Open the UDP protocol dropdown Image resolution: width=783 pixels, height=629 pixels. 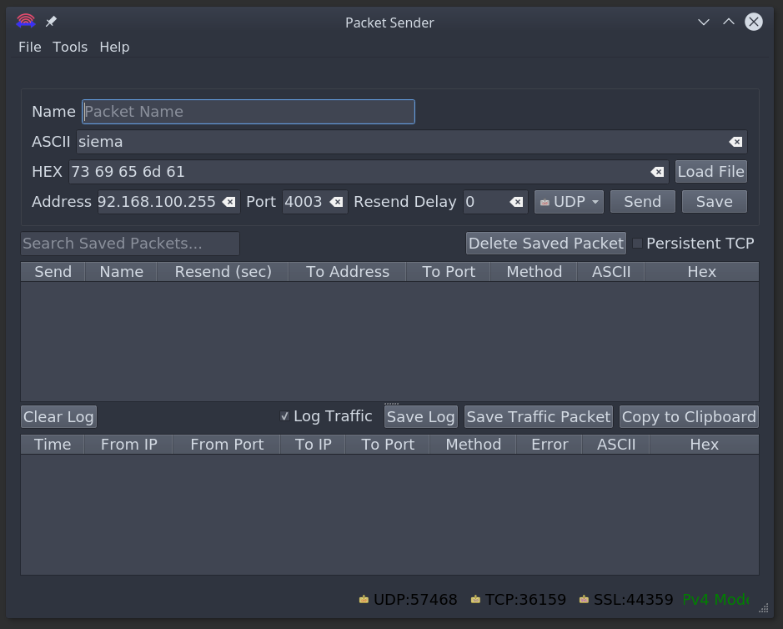pyautogui.click(x=569, y=202)
